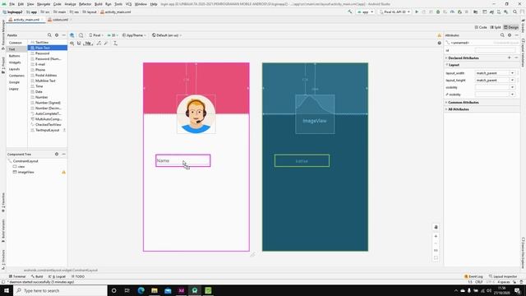Click the make project hammer icon
This screenshot has height=296, width=526.
pos(350,12)
